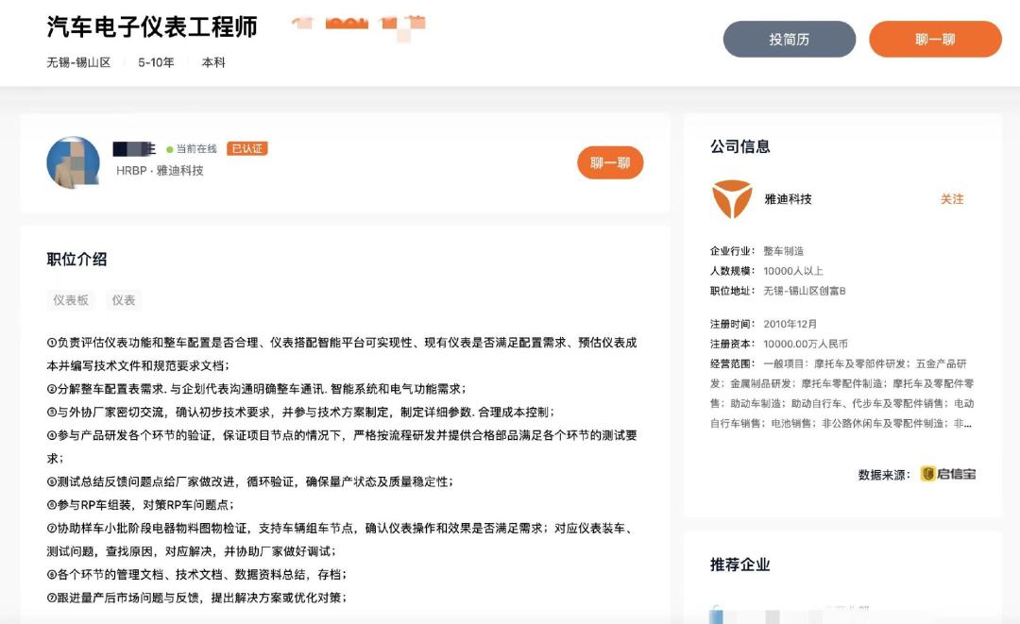Open the recruiter's blurred avatar photo
Image resolution: width=1020 pixels, height=624 pixels.
tap(74, 162)
